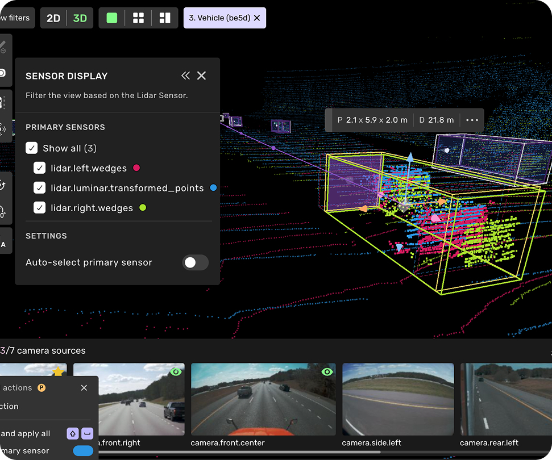The image size is (552, 460).
Task: Click the pink swatch next to lidar.left.wedges
Action: click(x=136, y=168)
